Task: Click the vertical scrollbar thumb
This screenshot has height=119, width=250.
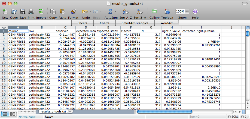Action: coord(248,34)
